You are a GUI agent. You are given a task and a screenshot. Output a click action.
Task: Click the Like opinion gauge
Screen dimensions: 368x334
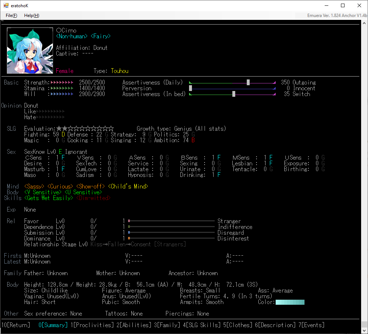pos(51,111)
